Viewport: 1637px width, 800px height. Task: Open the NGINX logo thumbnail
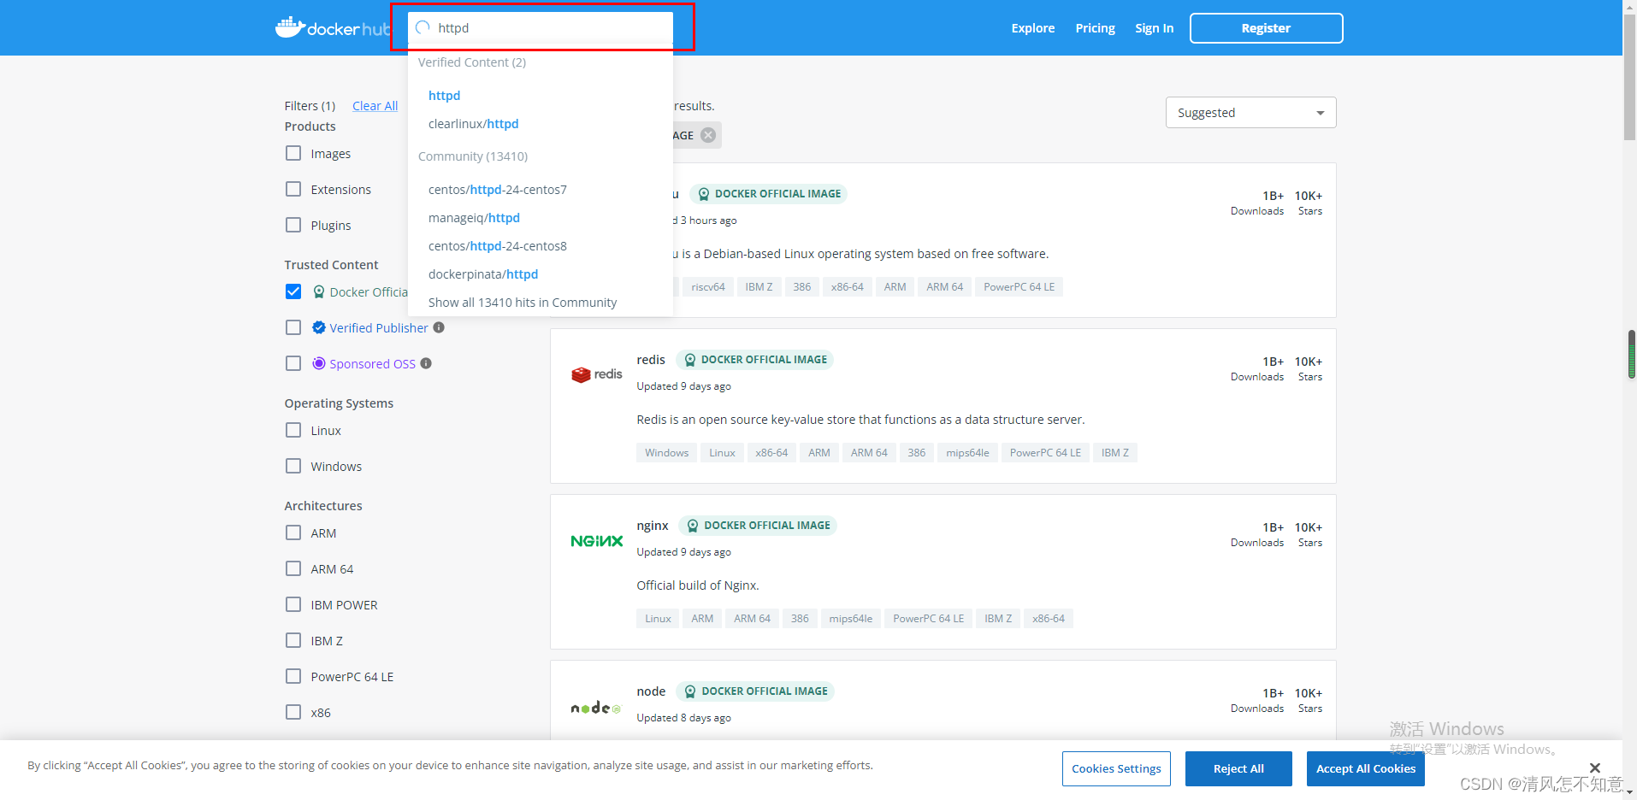click(x=597, y=541)
